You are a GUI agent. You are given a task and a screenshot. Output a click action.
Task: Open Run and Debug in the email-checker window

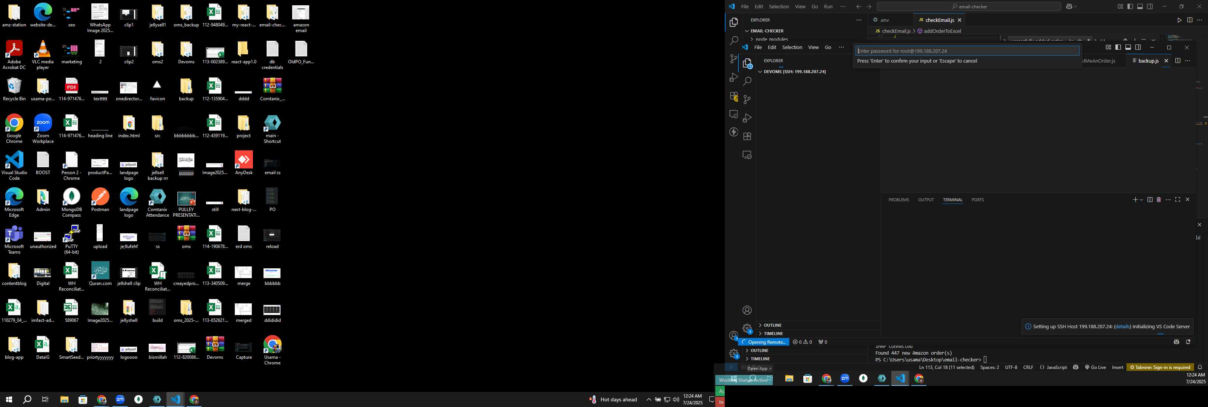[x=733, y=77]
